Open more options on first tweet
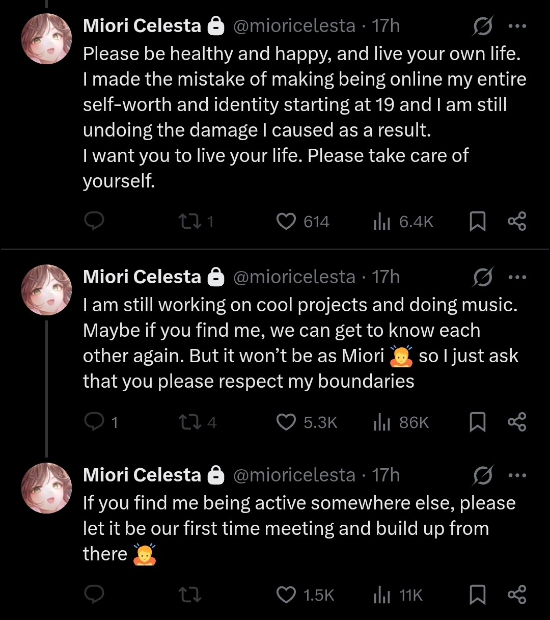 [x=517, y=26]
